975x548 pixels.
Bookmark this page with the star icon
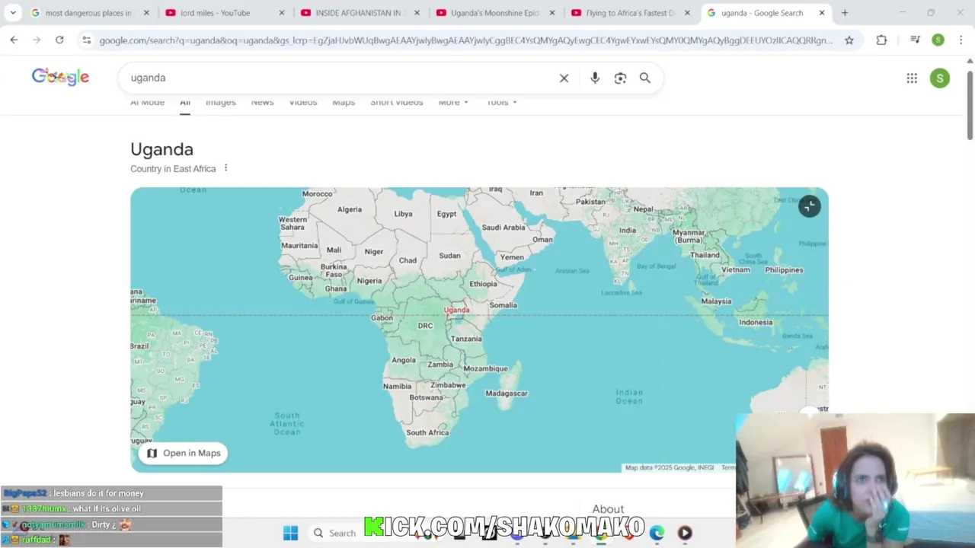pos(849,40)
